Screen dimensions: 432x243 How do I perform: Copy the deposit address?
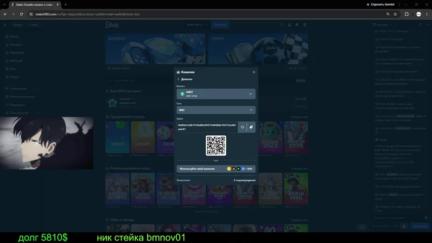[x=251, y=127]
